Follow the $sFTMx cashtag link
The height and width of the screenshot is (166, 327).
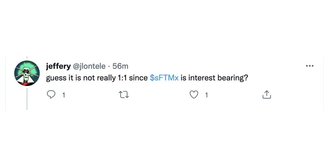(164, 78)
